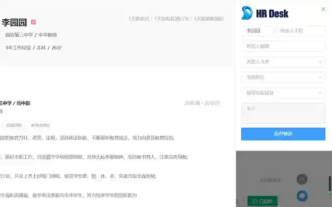Screen dimensions: 332x207
Task: Click 保存修改 blue button
Action: coord(283,134)
